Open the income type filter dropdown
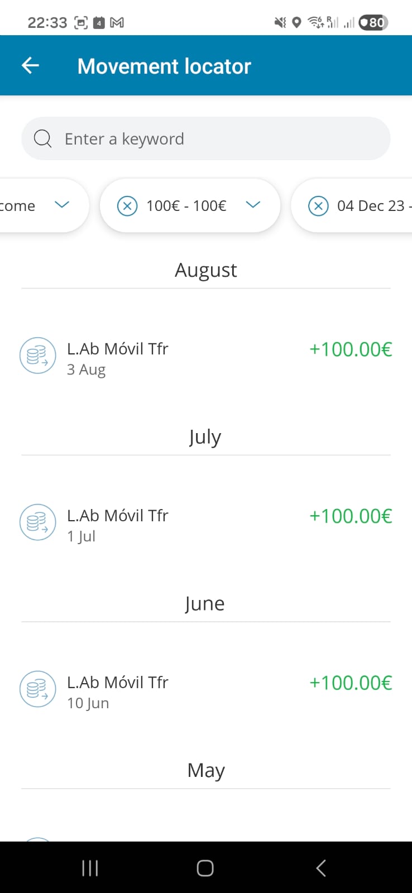The height and width of the screenshot is (893, 412). click(61, 205)
